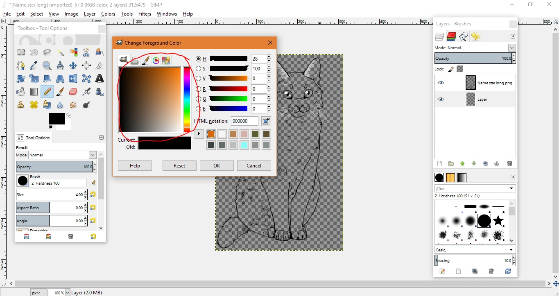
Task: Open the layer Mode dropdown
Action: pyautogui.click(x=511, y=48)
